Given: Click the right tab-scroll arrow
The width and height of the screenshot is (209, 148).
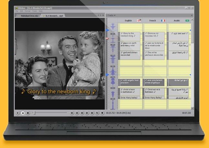Looking at the screenshot, I should [101, 15].
